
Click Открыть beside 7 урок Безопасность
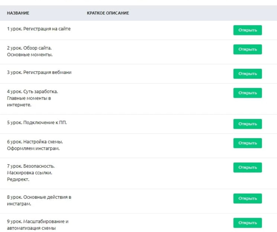[x=247, y=167]
